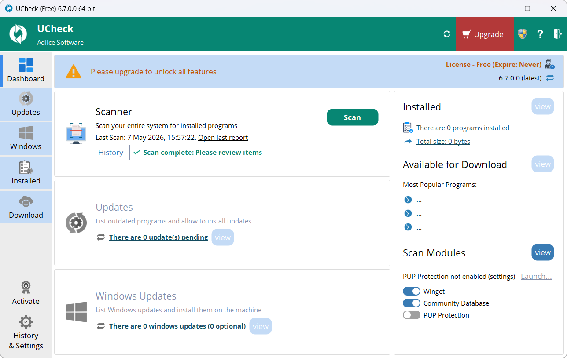Click the exit door icon in the header
Viewport: 567px width, 358px height.
tap(557, 34)
